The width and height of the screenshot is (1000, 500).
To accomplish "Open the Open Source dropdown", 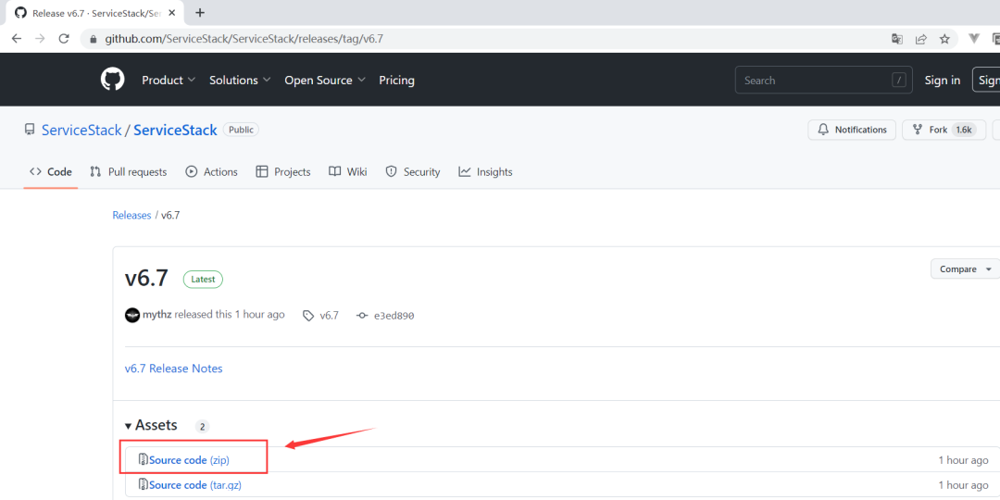I will [325, 81].
